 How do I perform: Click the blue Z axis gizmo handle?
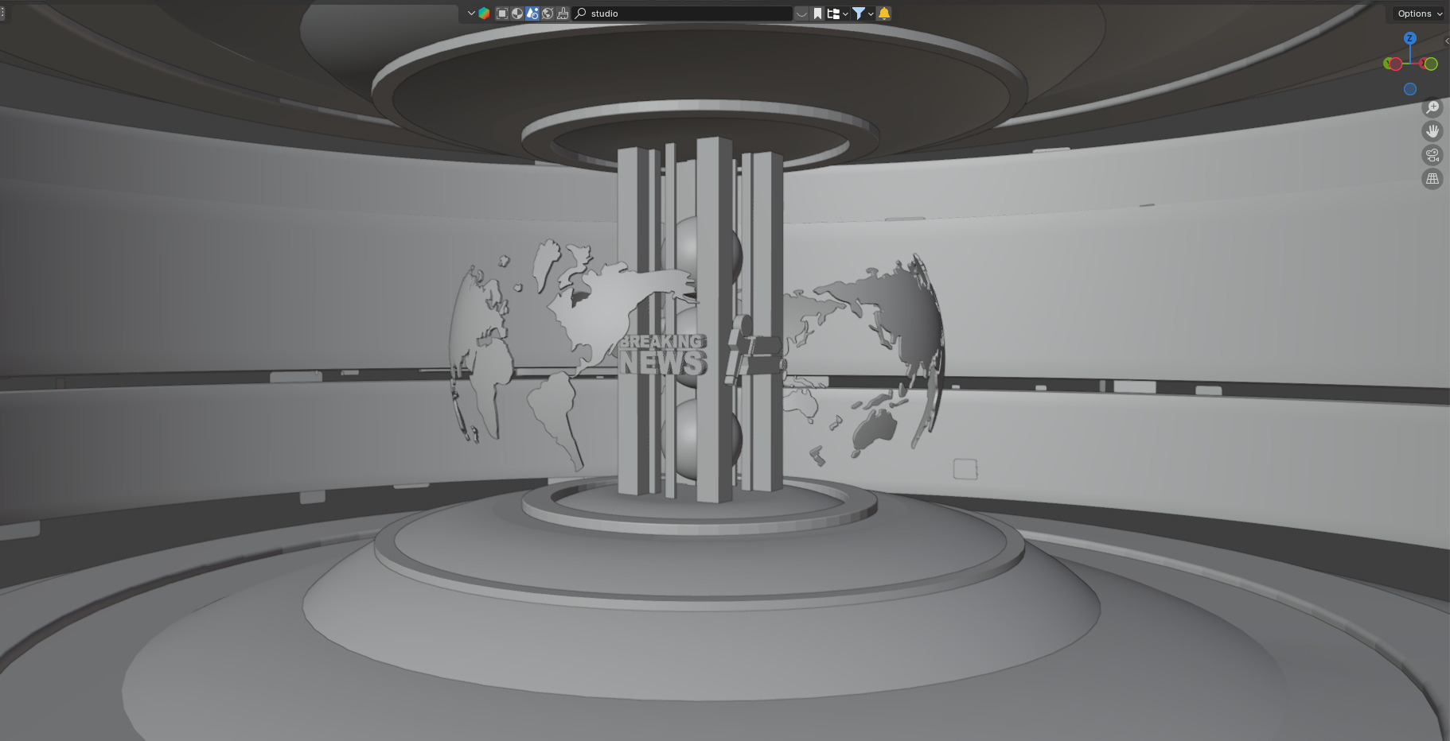1410,38
